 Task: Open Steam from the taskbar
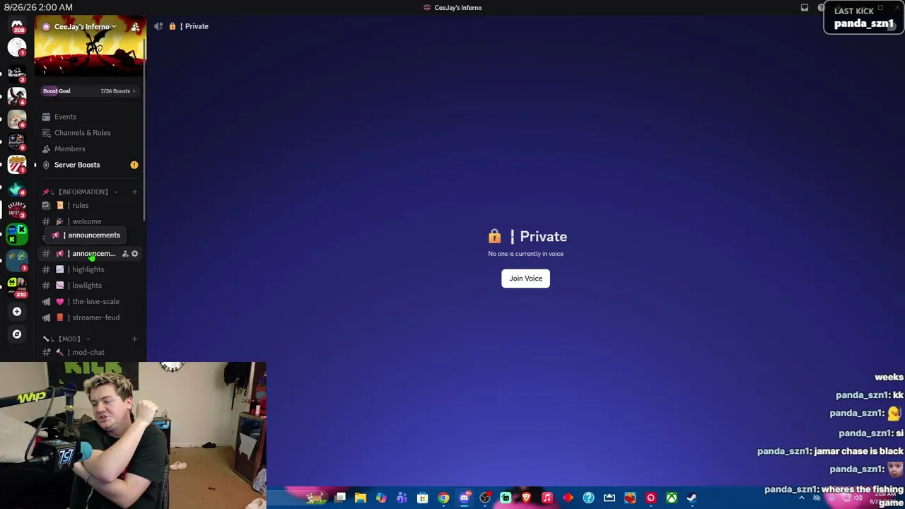[x=692, y=498]
